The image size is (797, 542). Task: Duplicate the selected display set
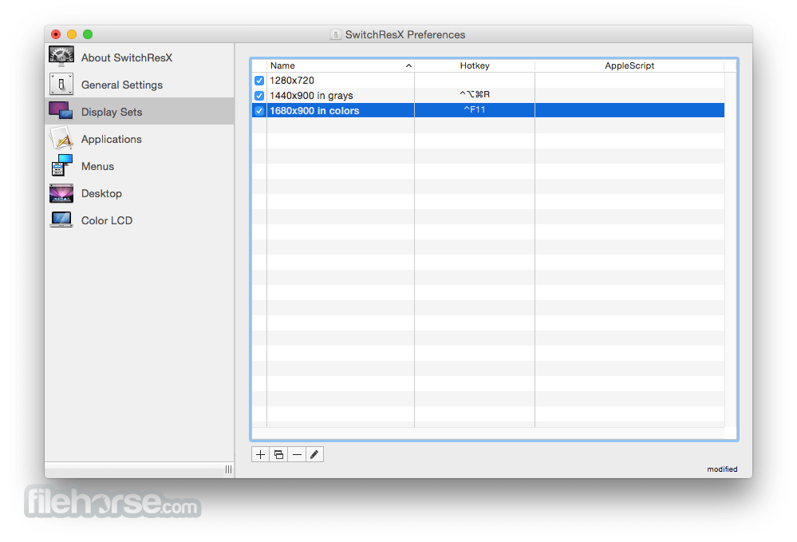coord(278,454)
